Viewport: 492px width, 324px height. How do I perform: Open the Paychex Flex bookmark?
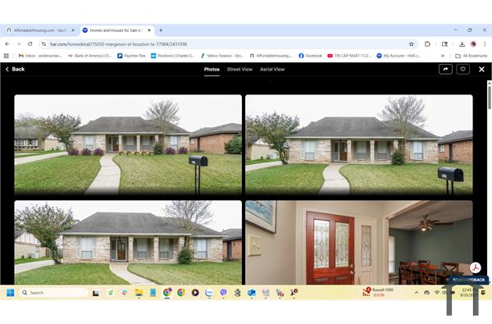point(131,56)
